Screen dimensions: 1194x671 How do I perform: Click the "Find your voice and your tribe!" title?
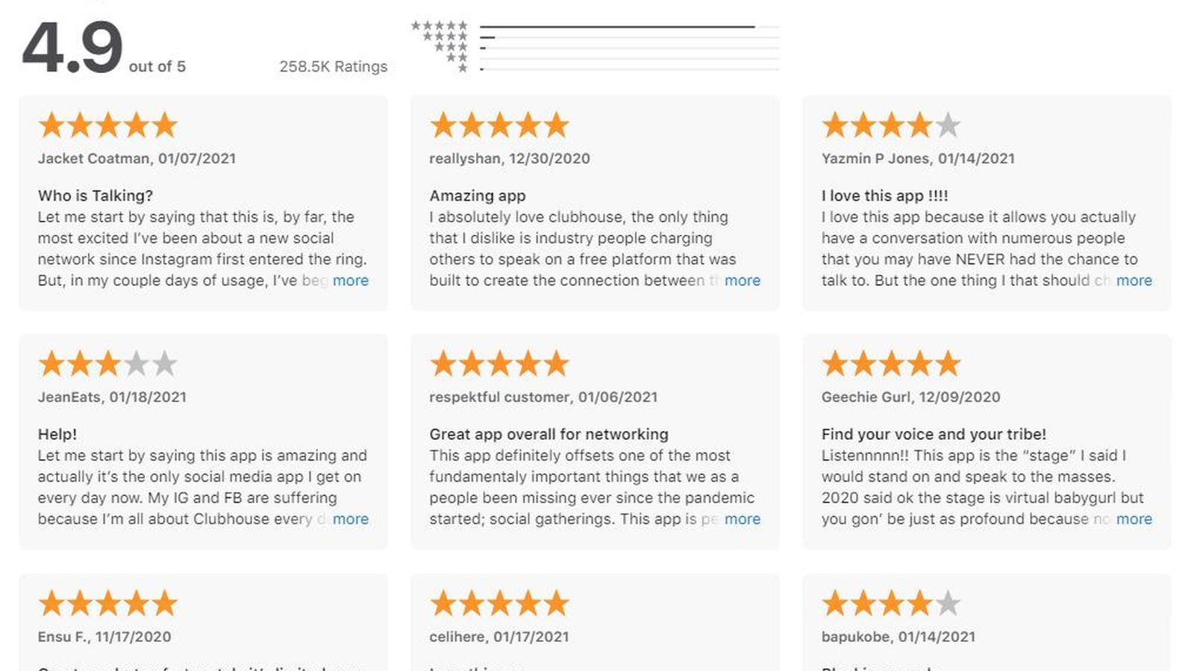coord(934,434)
